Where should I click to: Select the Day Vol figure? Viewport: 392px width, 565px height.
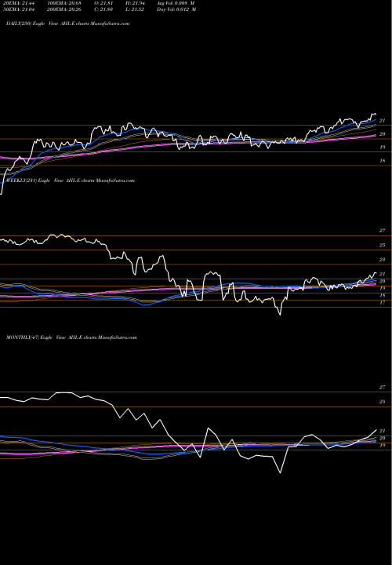pos(176,9)
